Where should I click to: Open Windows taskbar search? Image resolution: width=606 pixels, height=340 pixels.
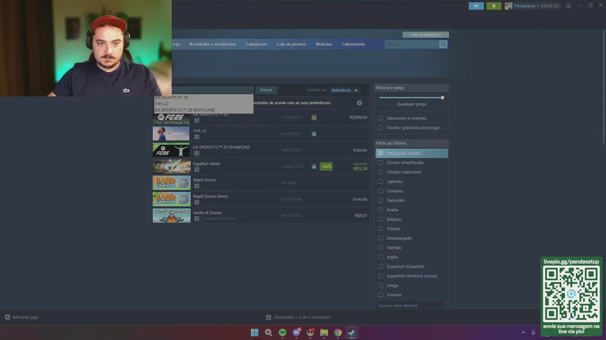[x=268, y=332]
